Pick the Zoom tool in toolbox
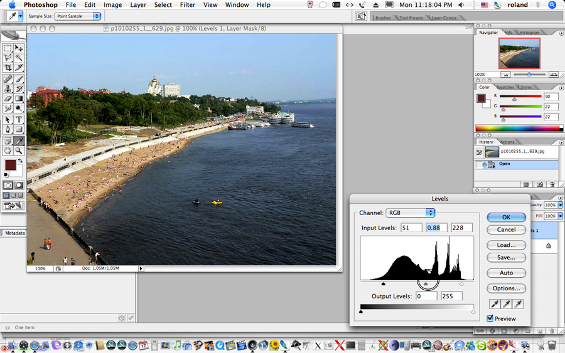 tap(19, 151)
